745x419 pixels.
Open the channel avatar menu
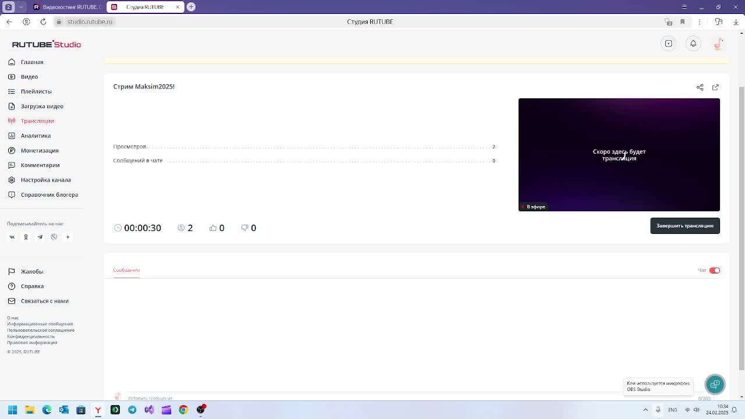tap(718, 44)
